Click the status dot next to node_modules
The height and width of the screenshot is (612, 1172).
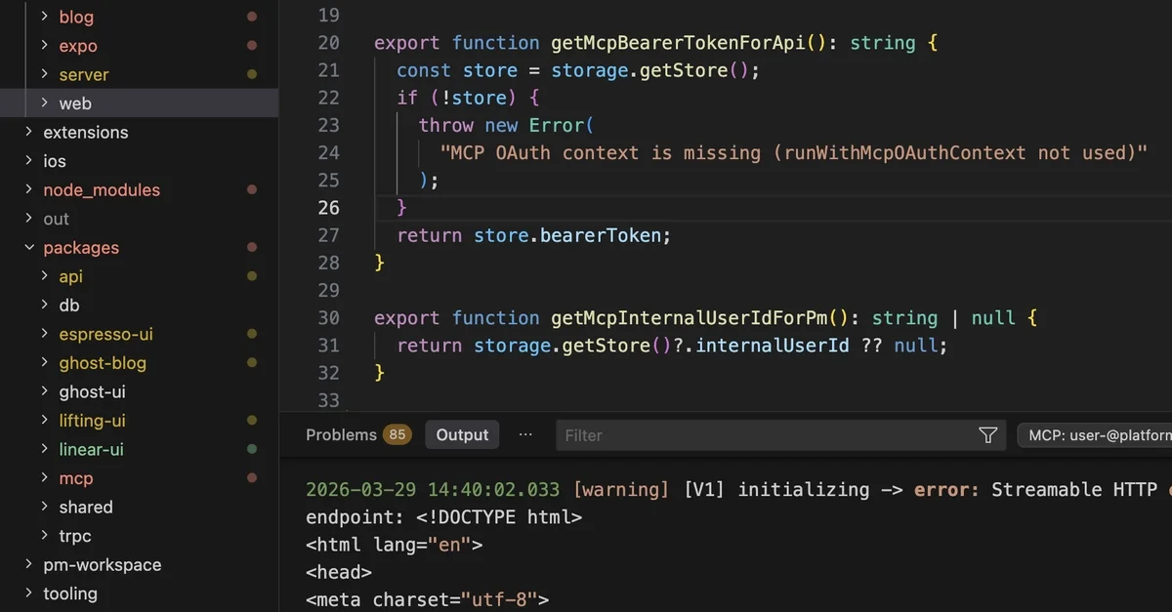[252, 190]
